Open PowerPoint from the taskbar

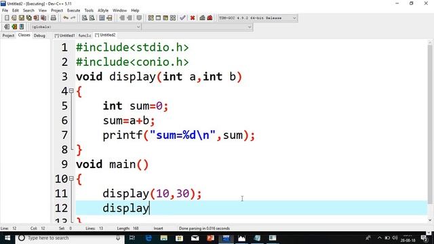tap(211, 238)
